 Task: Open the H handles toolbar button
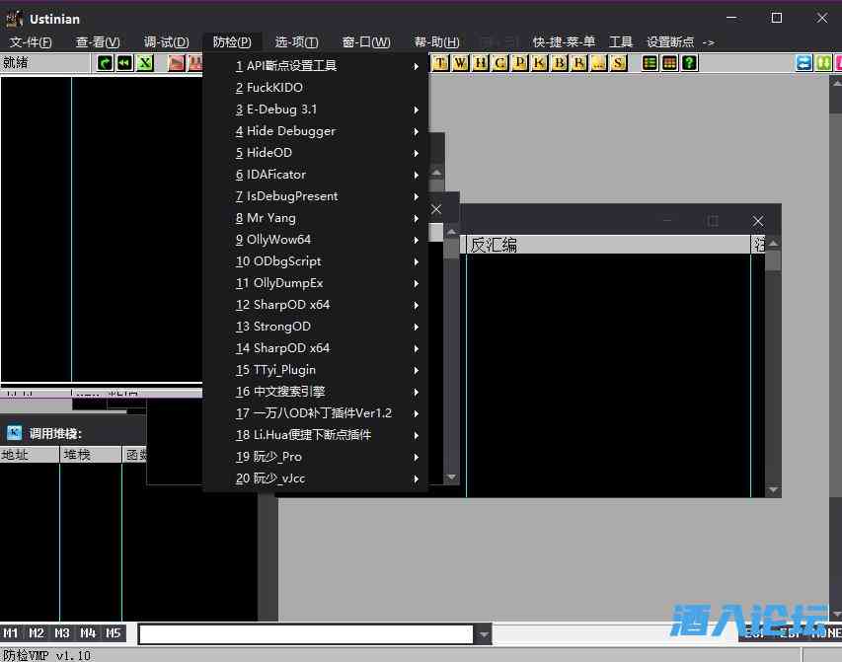480,63
